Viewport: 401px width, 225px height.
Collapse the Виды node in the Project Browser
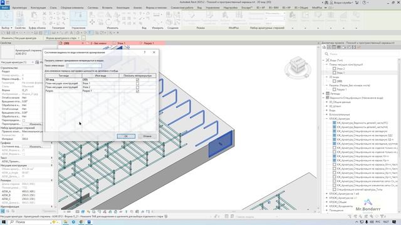[x=324, y=60]
